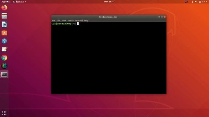Open the Help menu in Terminal

point(86,20)
